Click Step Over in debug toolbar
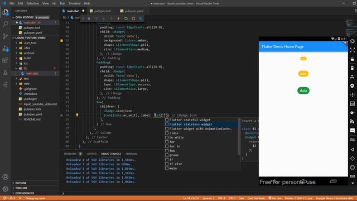This screenshot has height=201, width=357. (97, 18)
